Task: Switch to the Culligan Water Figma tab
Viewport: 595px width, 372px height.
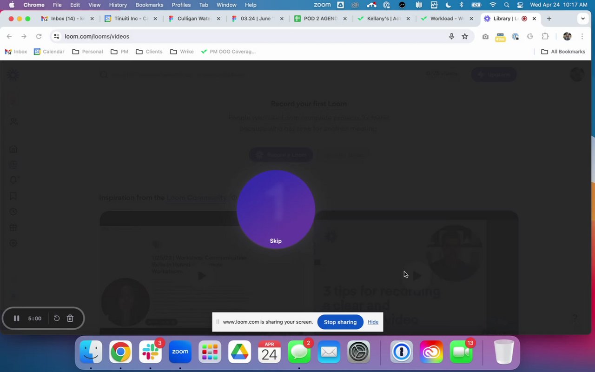Action: [x=194, y=19]
